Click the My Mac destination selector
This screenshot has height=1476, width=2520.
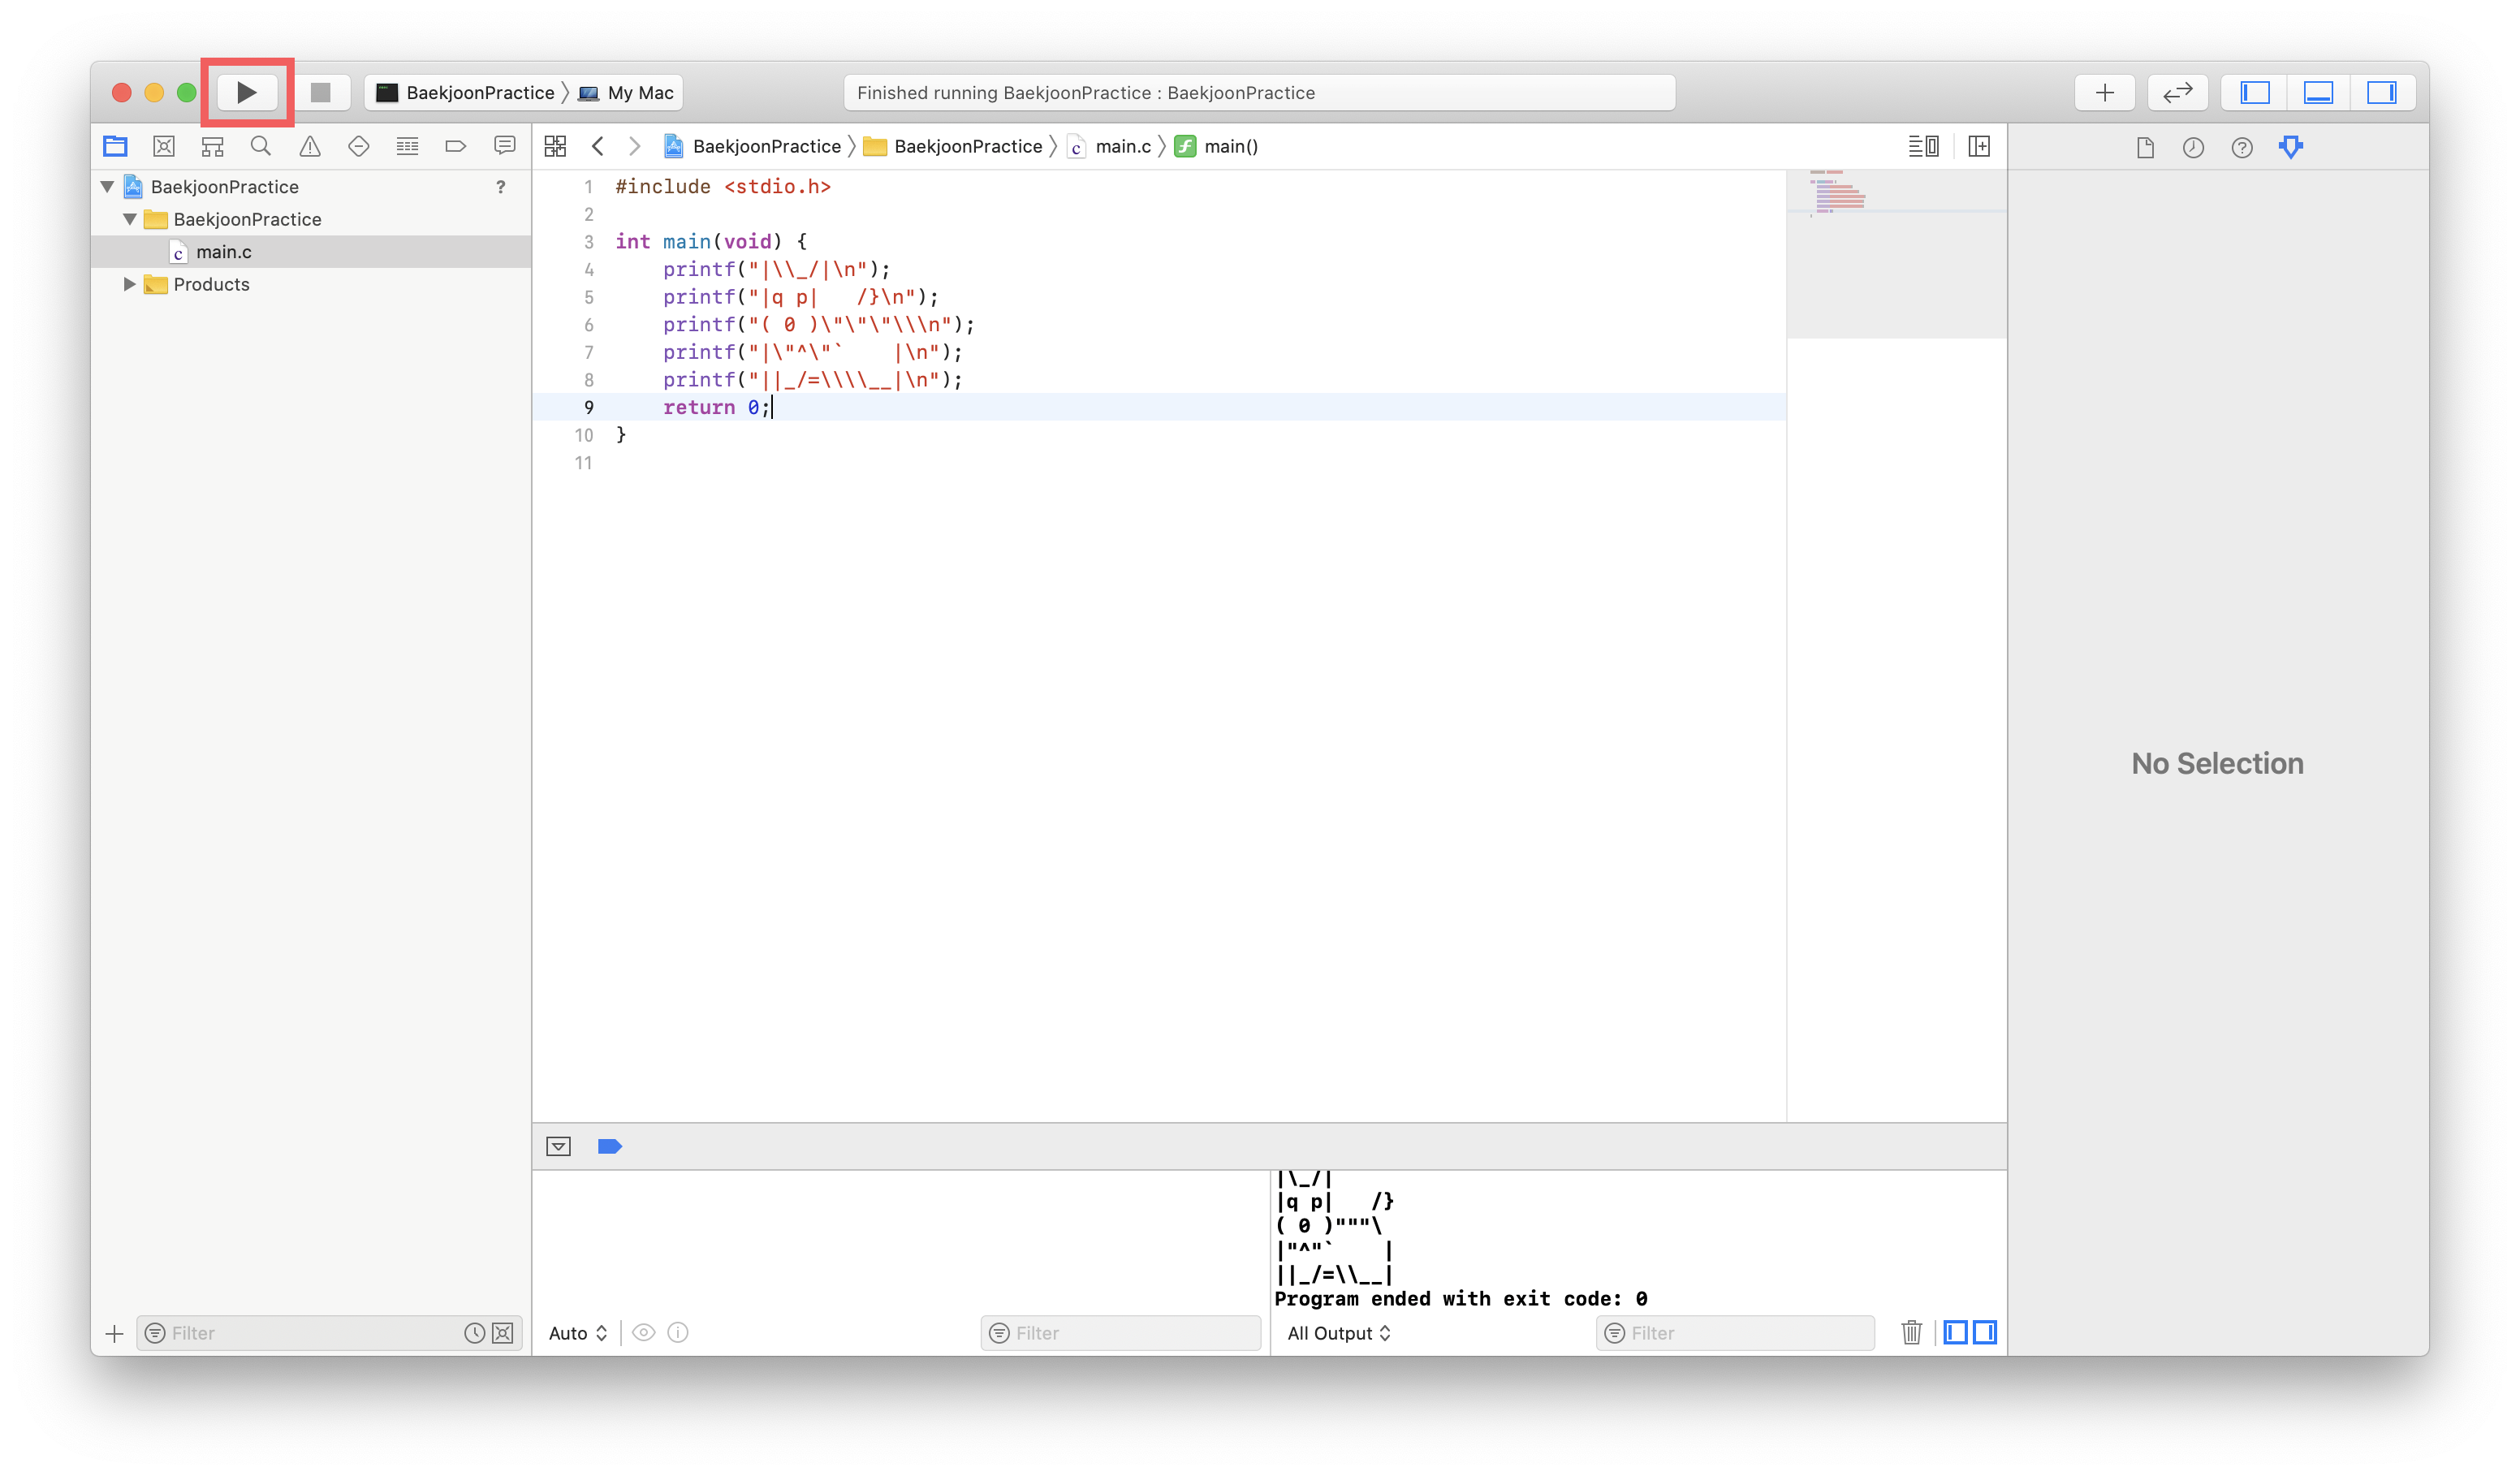coord(639,92)
